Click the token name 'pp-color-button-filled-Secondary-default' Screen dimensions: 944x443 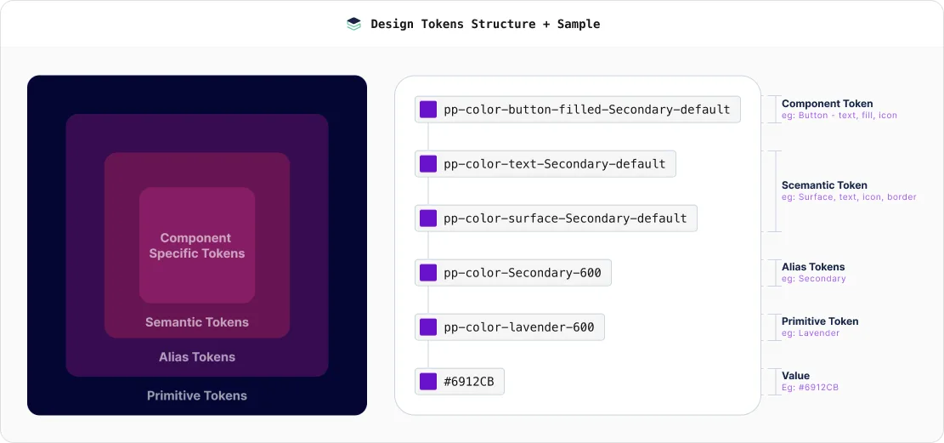coord(587,110)
